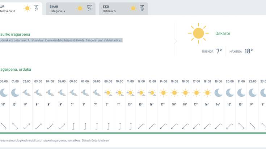Click the sunny icon at 15:00
This screenshot has width=266, height=149.
[x=174, y=93]
